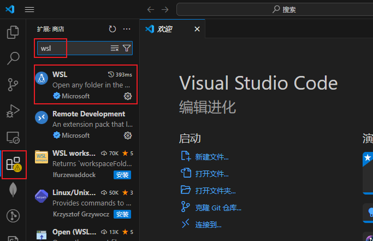The image size is (373, 241).
Task: Close the 欢迎 tab
Action: pyautogui.click(x=197, y=29)
